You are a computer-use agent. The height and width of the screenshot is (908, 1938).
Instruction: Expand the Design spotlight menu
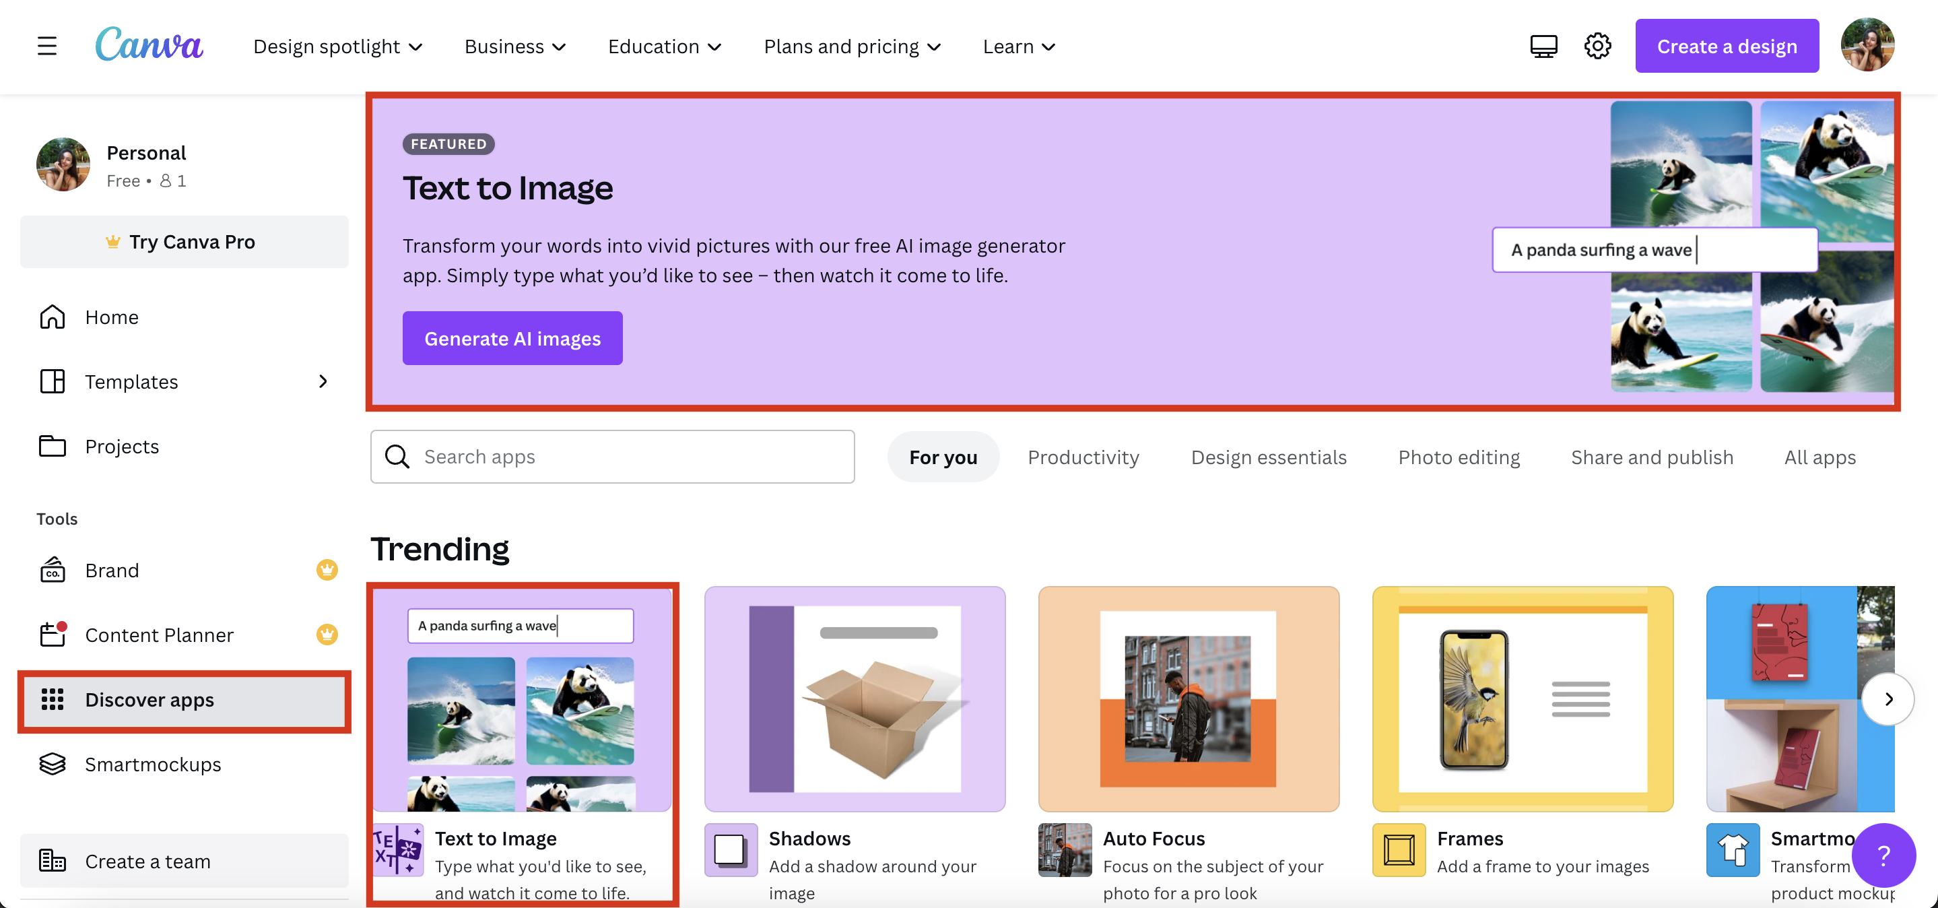tap(338, 46)
